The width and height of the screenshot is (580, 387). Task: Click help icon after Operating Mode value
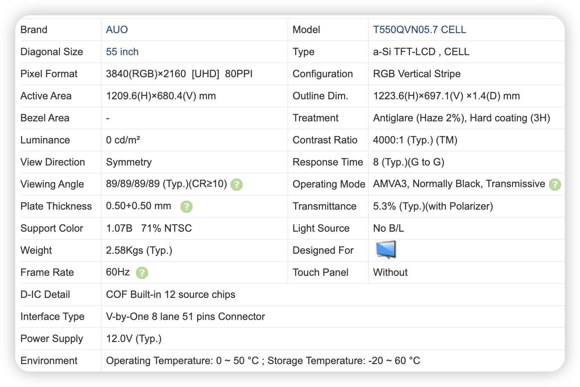pos(555,185)
